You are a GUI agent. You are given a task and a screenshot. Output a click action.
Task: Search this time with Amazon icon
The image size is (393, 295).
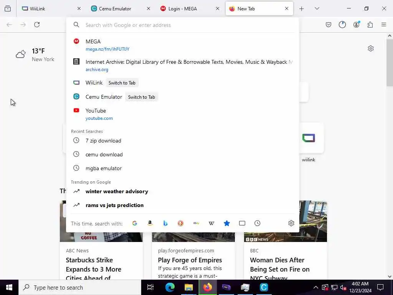[150, 223]
